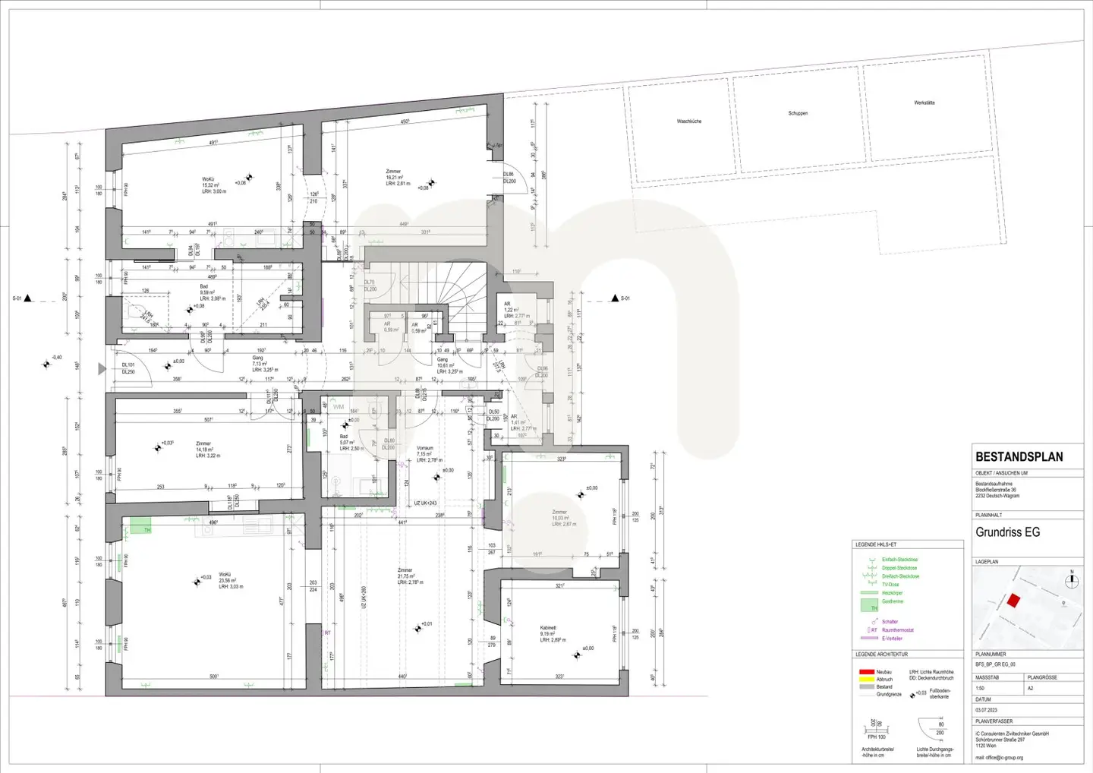Click the scale value 1:50
This screenshot has height=773, width=1093.
(980, 688)
